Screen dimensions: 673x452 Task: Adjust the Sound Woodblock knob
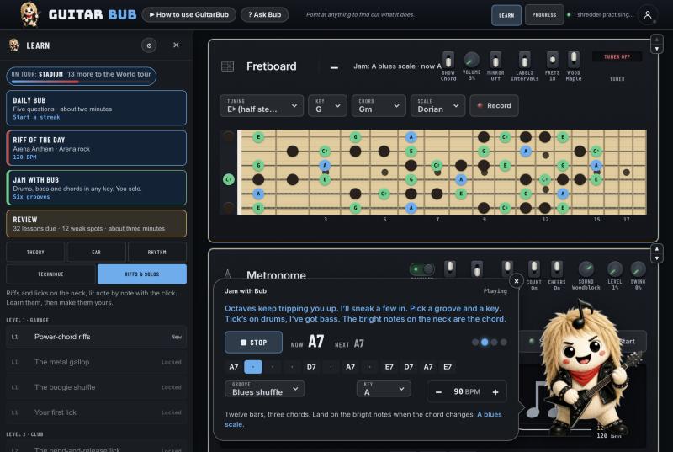click(586, 269)
